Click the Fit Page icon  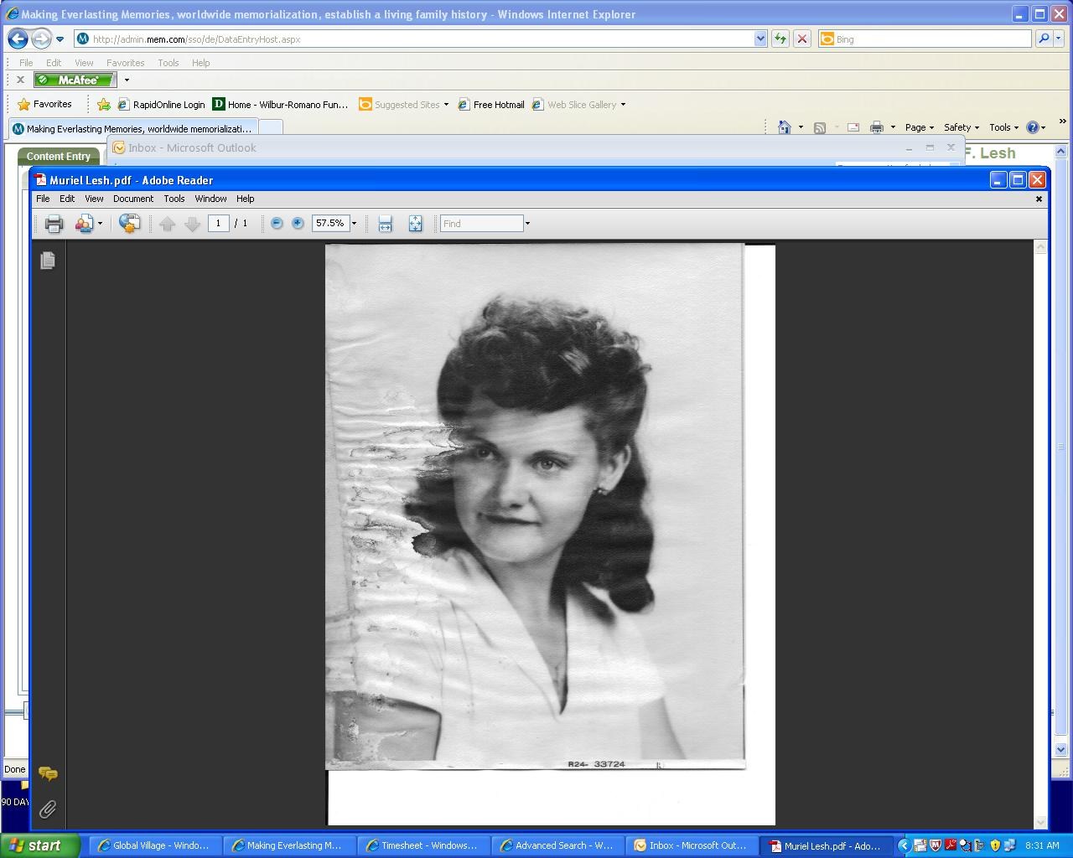pos(415,223)
